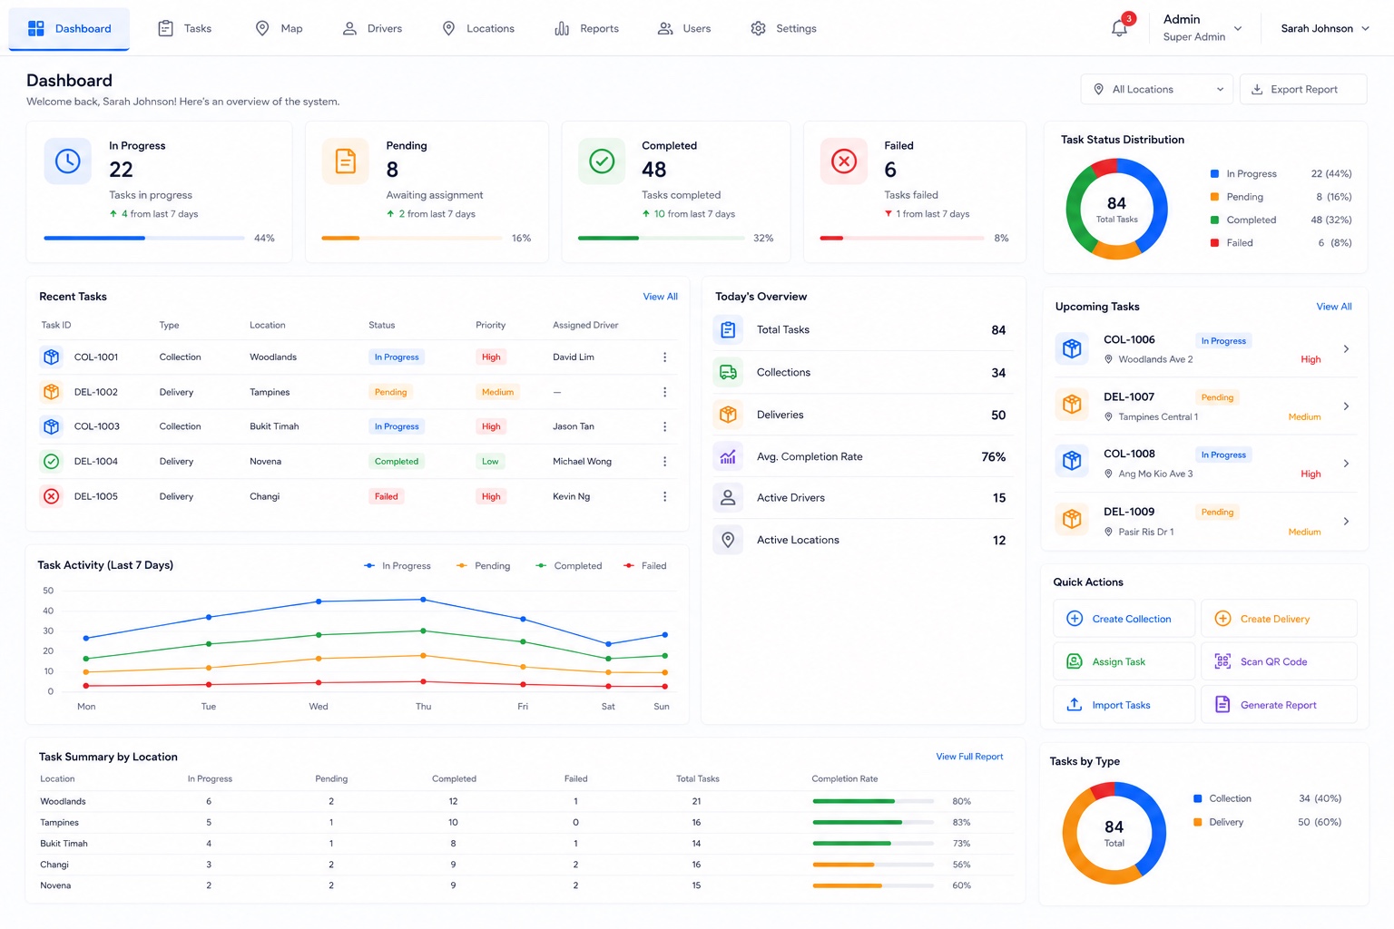Click Collections truck icon
The width and height of the screenshot is (1394, 929).
(x=728, y=372)
